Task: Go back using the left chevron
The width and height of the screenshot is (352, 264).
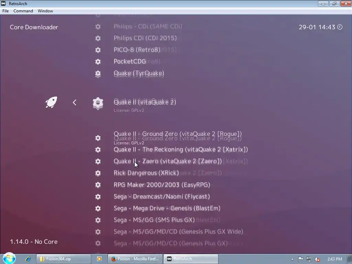Action: click(x=75, y=102)
